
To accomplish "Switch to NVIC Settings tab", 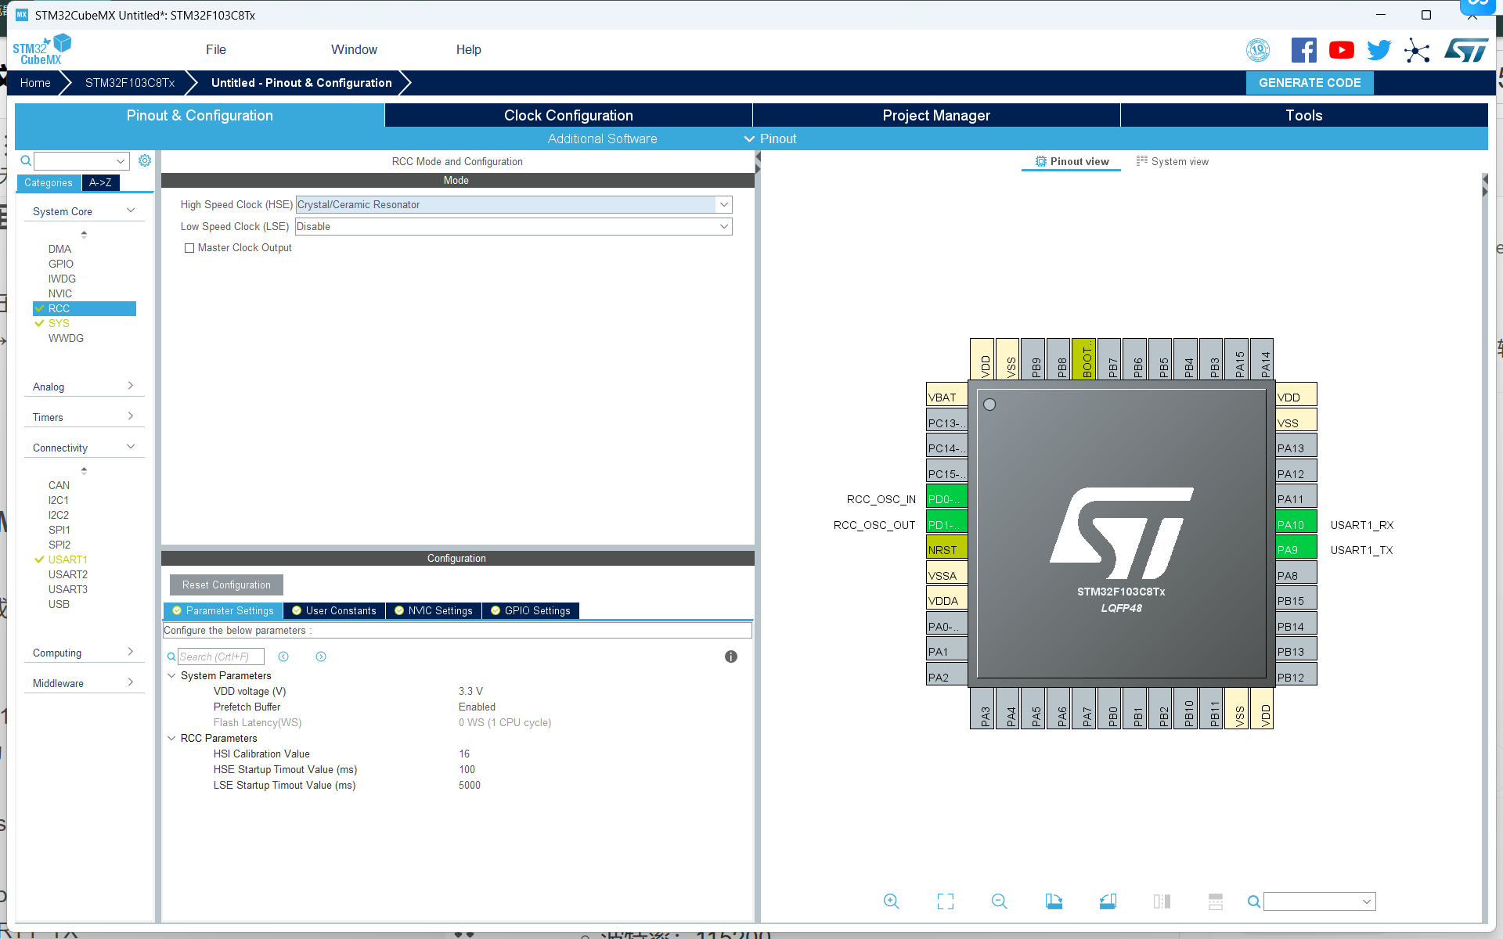I will click(434, 610).
